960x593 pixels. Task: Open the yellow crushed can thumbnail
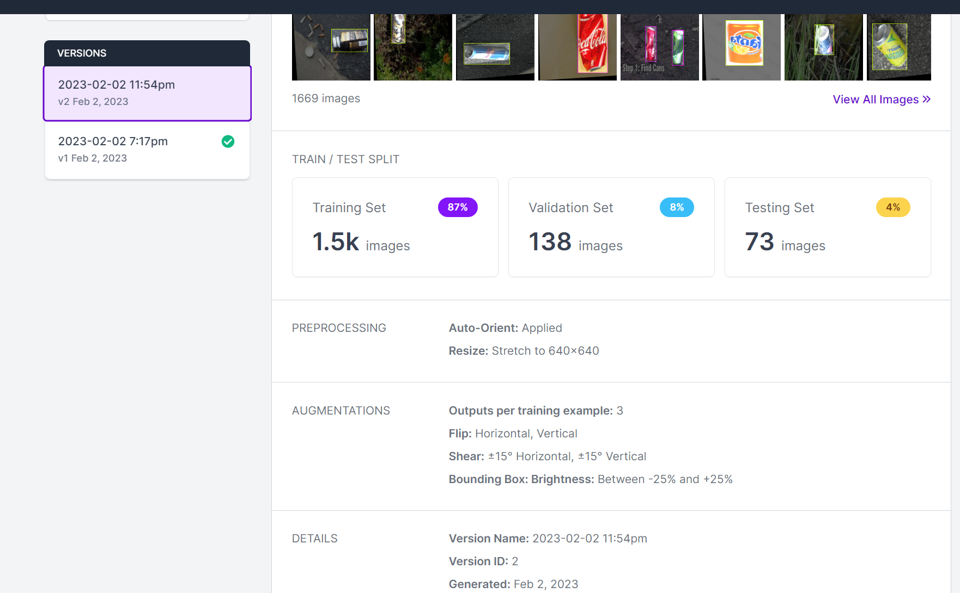pos(899,47)
